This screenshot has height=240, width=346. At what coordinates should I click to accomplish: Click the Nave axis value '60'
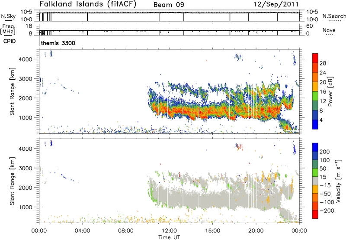point(309,26)
